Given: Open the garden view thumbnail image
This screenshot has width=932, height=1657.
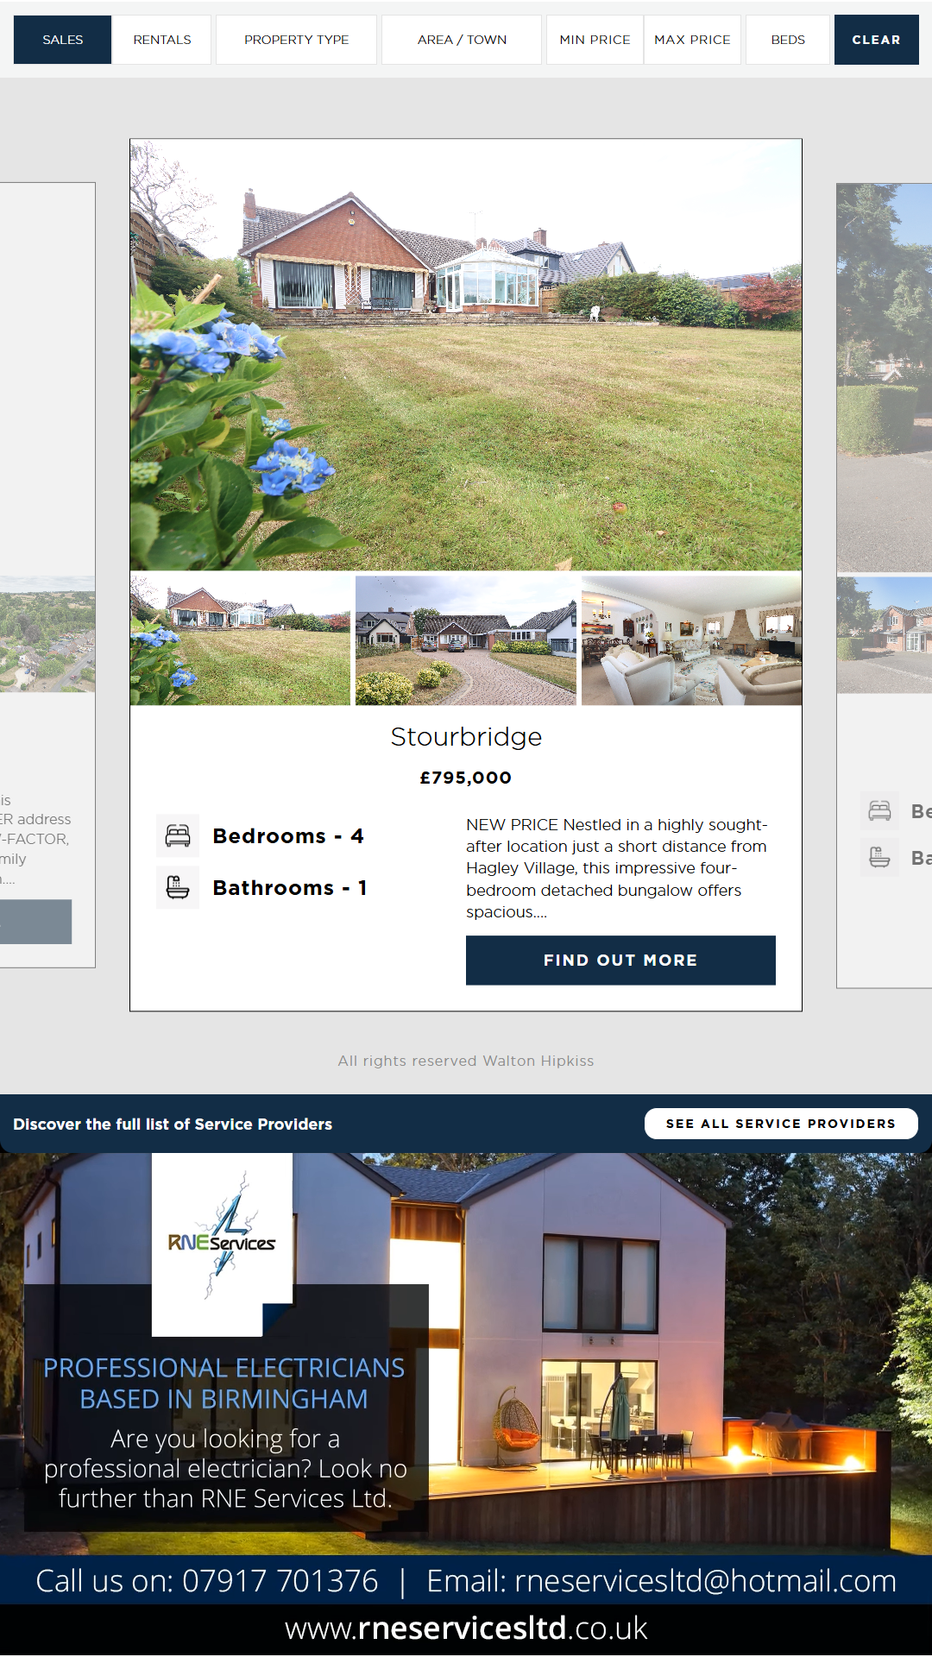Looking at the screenshot, I should (x=240, y=640).
